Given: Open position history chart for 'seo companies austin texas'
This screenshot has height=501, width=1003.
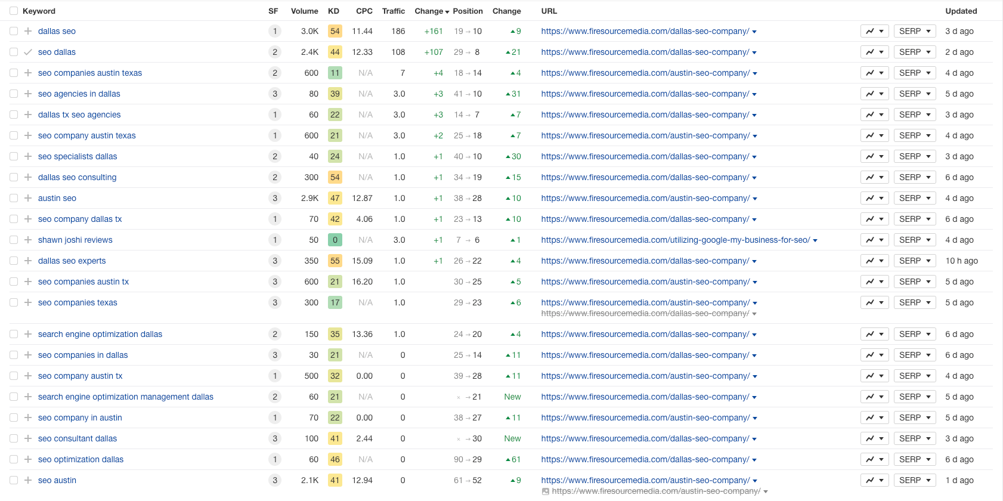Looking at the screenshot, I should pyautogui.click(x=875, y=73).
